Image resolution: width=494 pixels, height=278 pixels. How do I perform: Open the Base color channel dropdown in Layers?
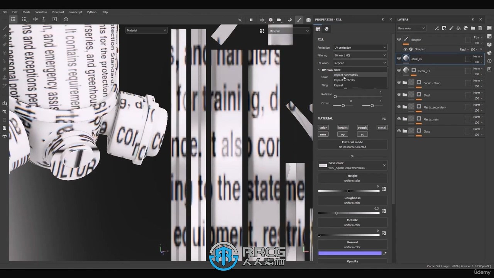pos(411,28)
